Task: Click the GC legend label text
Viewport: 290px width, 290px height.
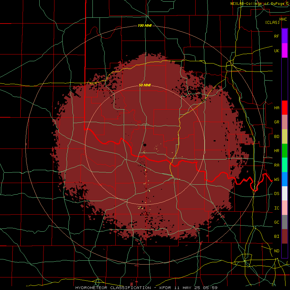Action: tap(276, 222)
